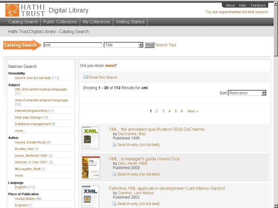Filter by English language
The height and width of the screenshot is (208, 278).
point(21,187)
